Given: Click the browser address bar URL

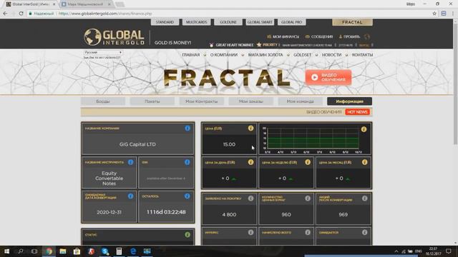Looking at the screenshot, I should click(105, 14).
